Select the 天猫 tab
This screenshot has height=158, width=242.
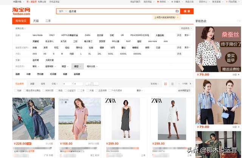click(36, 21)
